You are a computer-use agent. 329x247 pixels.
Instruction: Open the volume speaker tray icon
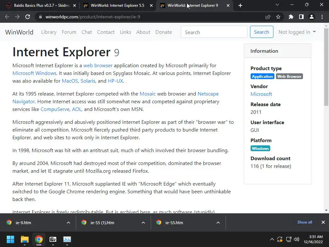pos(297,239)
